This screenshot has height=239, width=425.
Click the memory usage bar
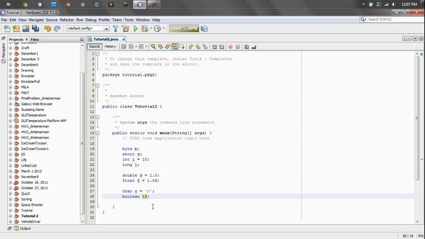coord(184,29)
